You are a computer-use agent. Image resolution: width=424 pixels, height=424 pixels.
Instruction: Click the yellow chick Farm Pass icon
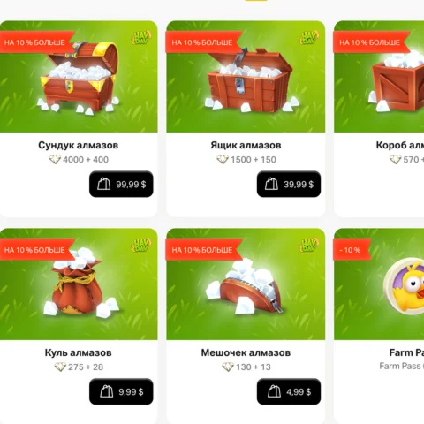point(404,286)
